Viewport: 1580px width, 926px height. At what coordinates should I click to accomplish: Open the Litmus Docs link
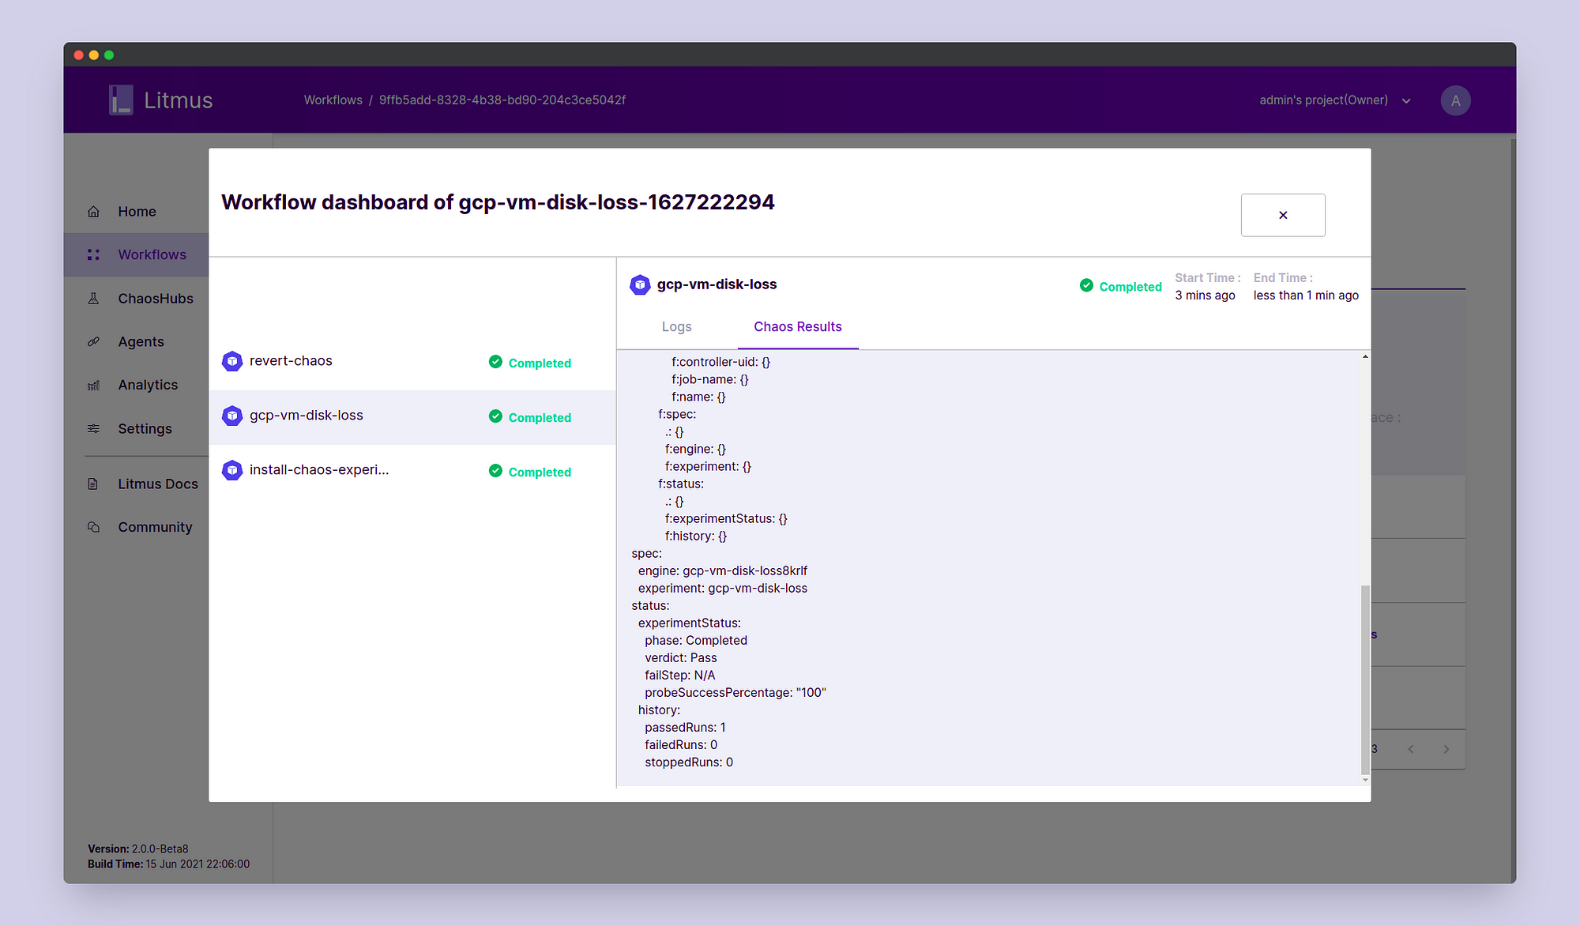tap(158, 484)
